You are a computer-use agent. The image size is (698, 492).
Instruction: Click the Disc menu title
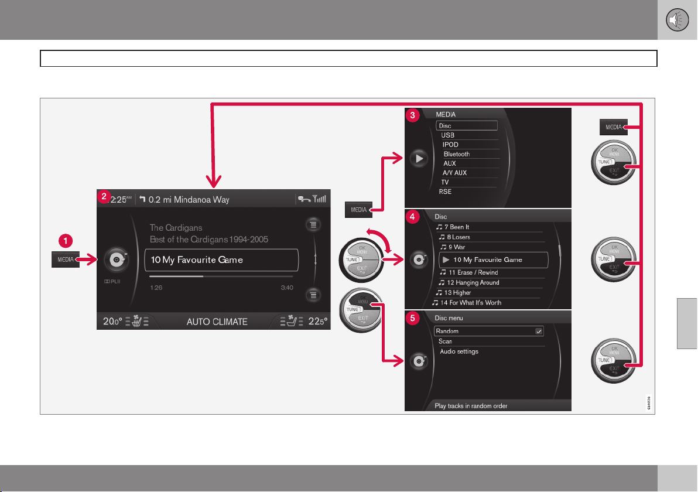pyautogui.click(x=449, y=318)
